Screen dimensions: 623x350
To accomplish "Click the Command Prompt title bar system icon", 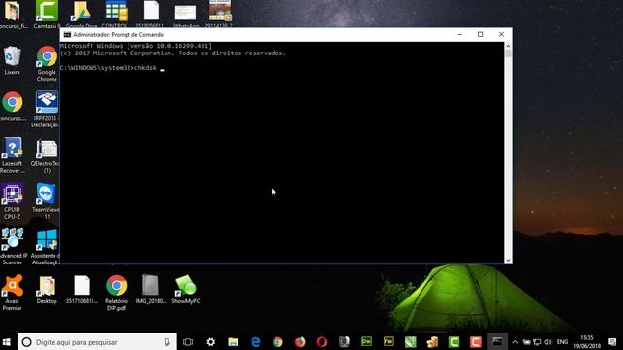I will pos(67,35).
